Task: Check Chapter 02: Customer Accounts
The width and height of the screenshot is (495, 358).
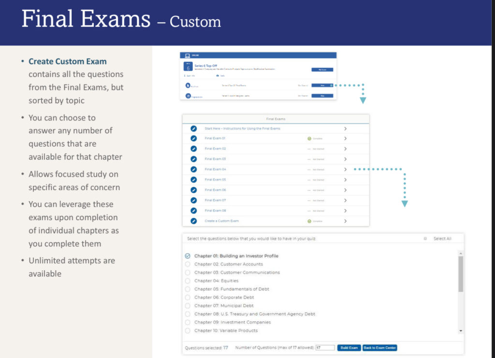Action: (x=188, y=264)
